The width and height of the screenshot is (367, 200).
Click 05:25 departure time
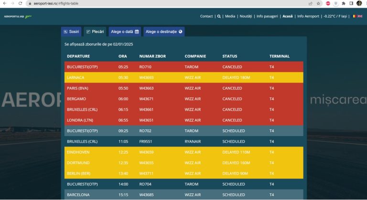pyautogui.click(x=123, y=67)
